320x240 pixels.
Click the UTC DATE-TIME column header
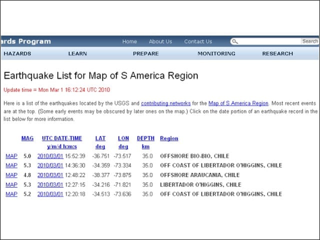point(62,138)
